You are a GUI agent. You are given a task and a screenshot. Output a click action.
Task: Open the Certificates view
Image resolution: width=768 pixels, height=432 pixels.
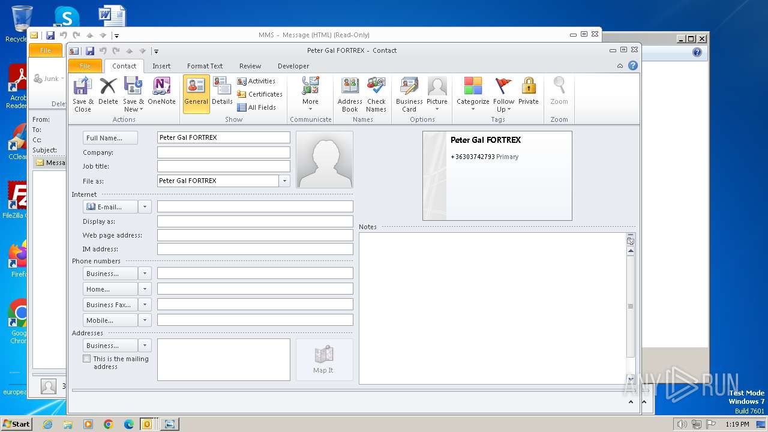click(260, 94)
